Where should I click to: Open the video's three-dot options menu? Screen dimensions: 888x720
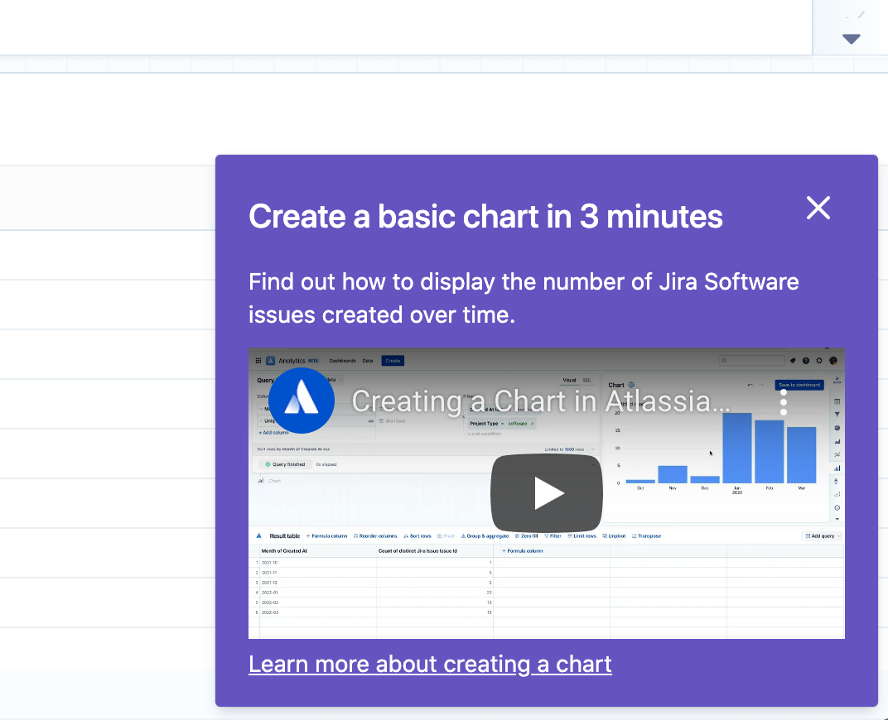click(x=784, y=402)
